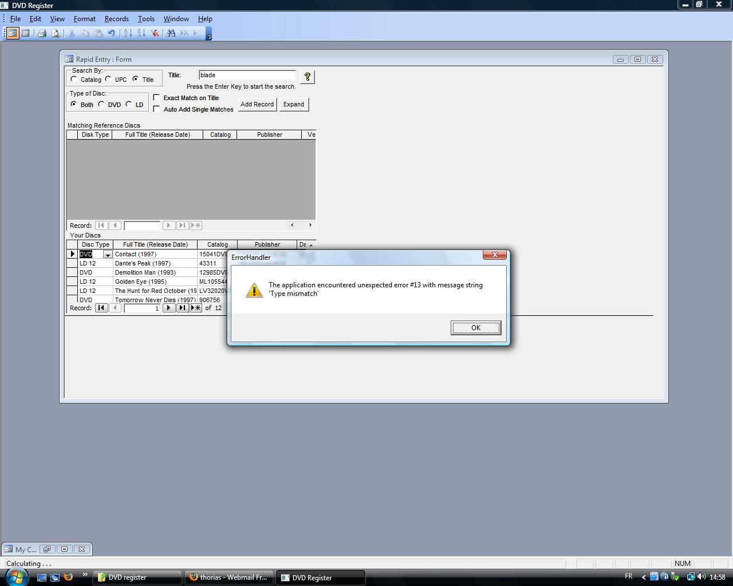Open the File menu

point(15,19)
